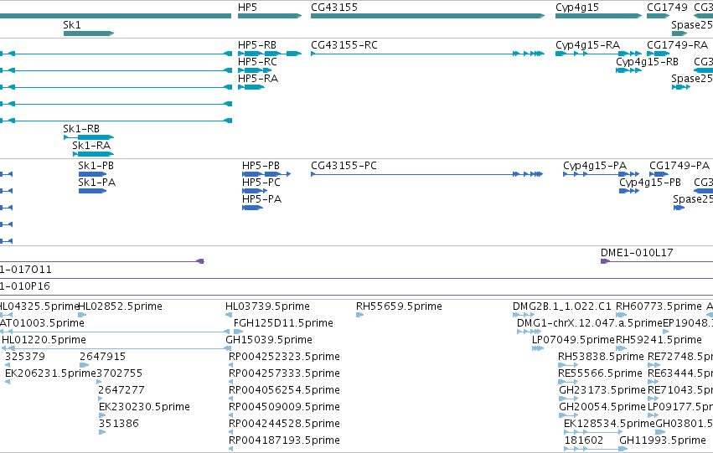
Task: Select the Sk1 gene feature
Action: (x=89, y=33)
